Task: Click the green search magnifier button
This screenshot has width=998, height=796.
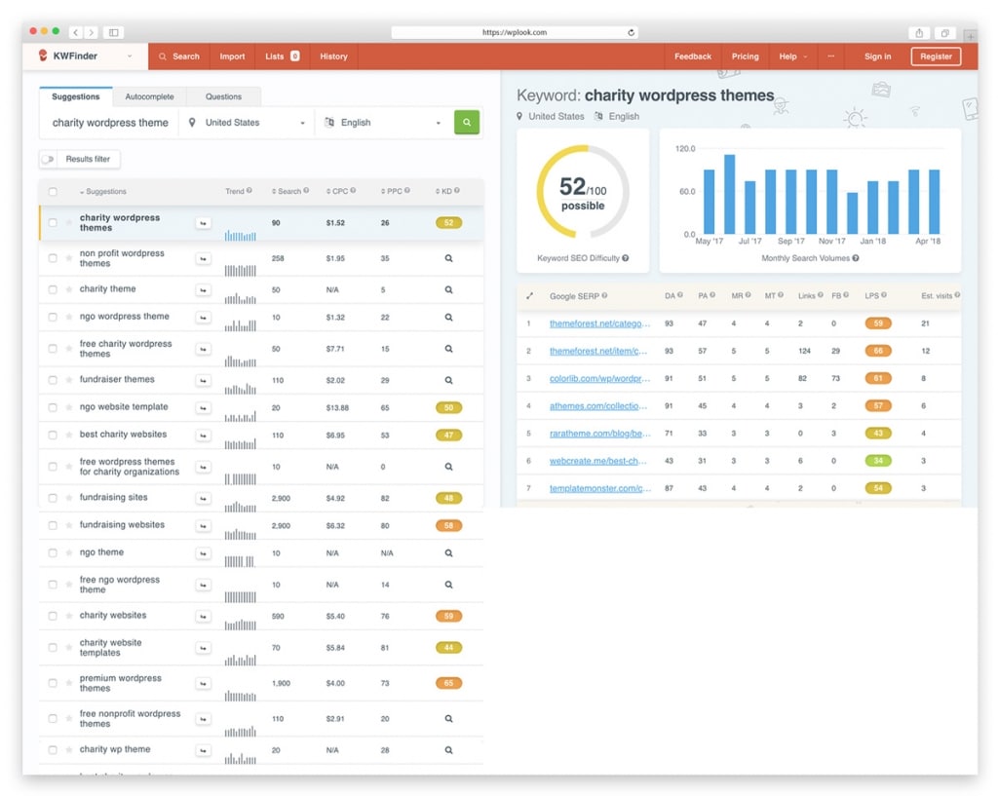Action: click(467, 122)
